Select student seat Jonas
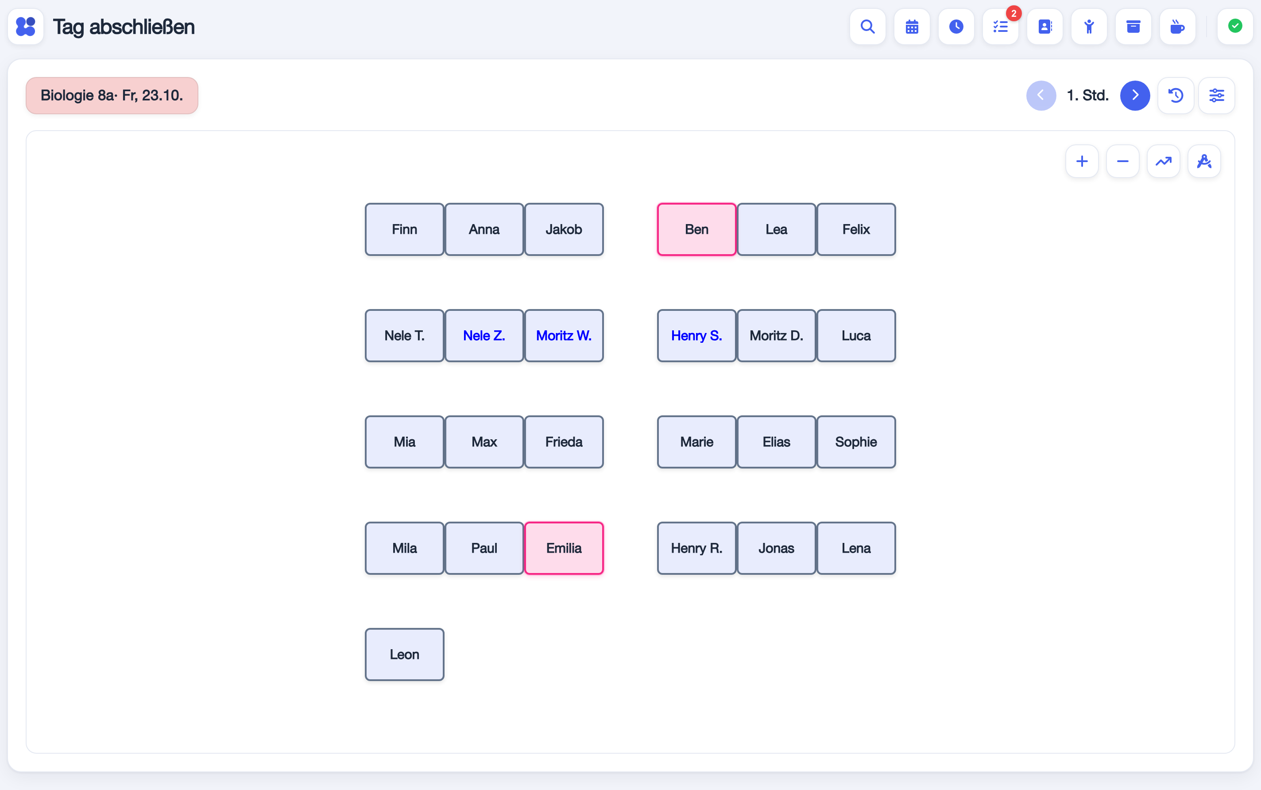This screenshot has width=1261, height=790. tap(776, 548)
